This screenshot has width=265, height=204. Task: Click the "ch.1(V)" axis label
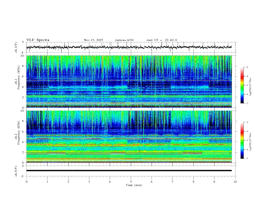coord(16,47)
